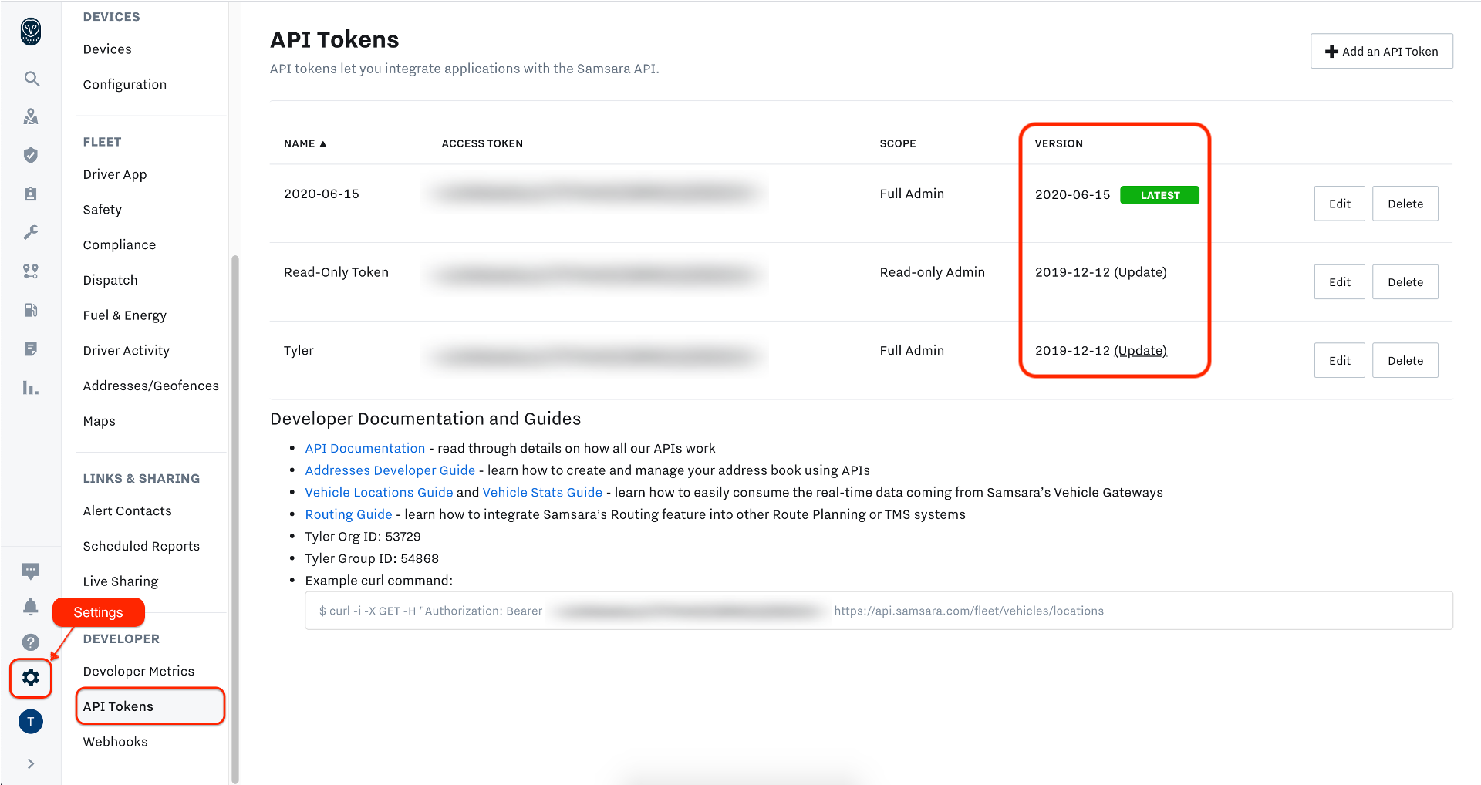Open the Vehicle Stats Guide link

tap(542, 492)
